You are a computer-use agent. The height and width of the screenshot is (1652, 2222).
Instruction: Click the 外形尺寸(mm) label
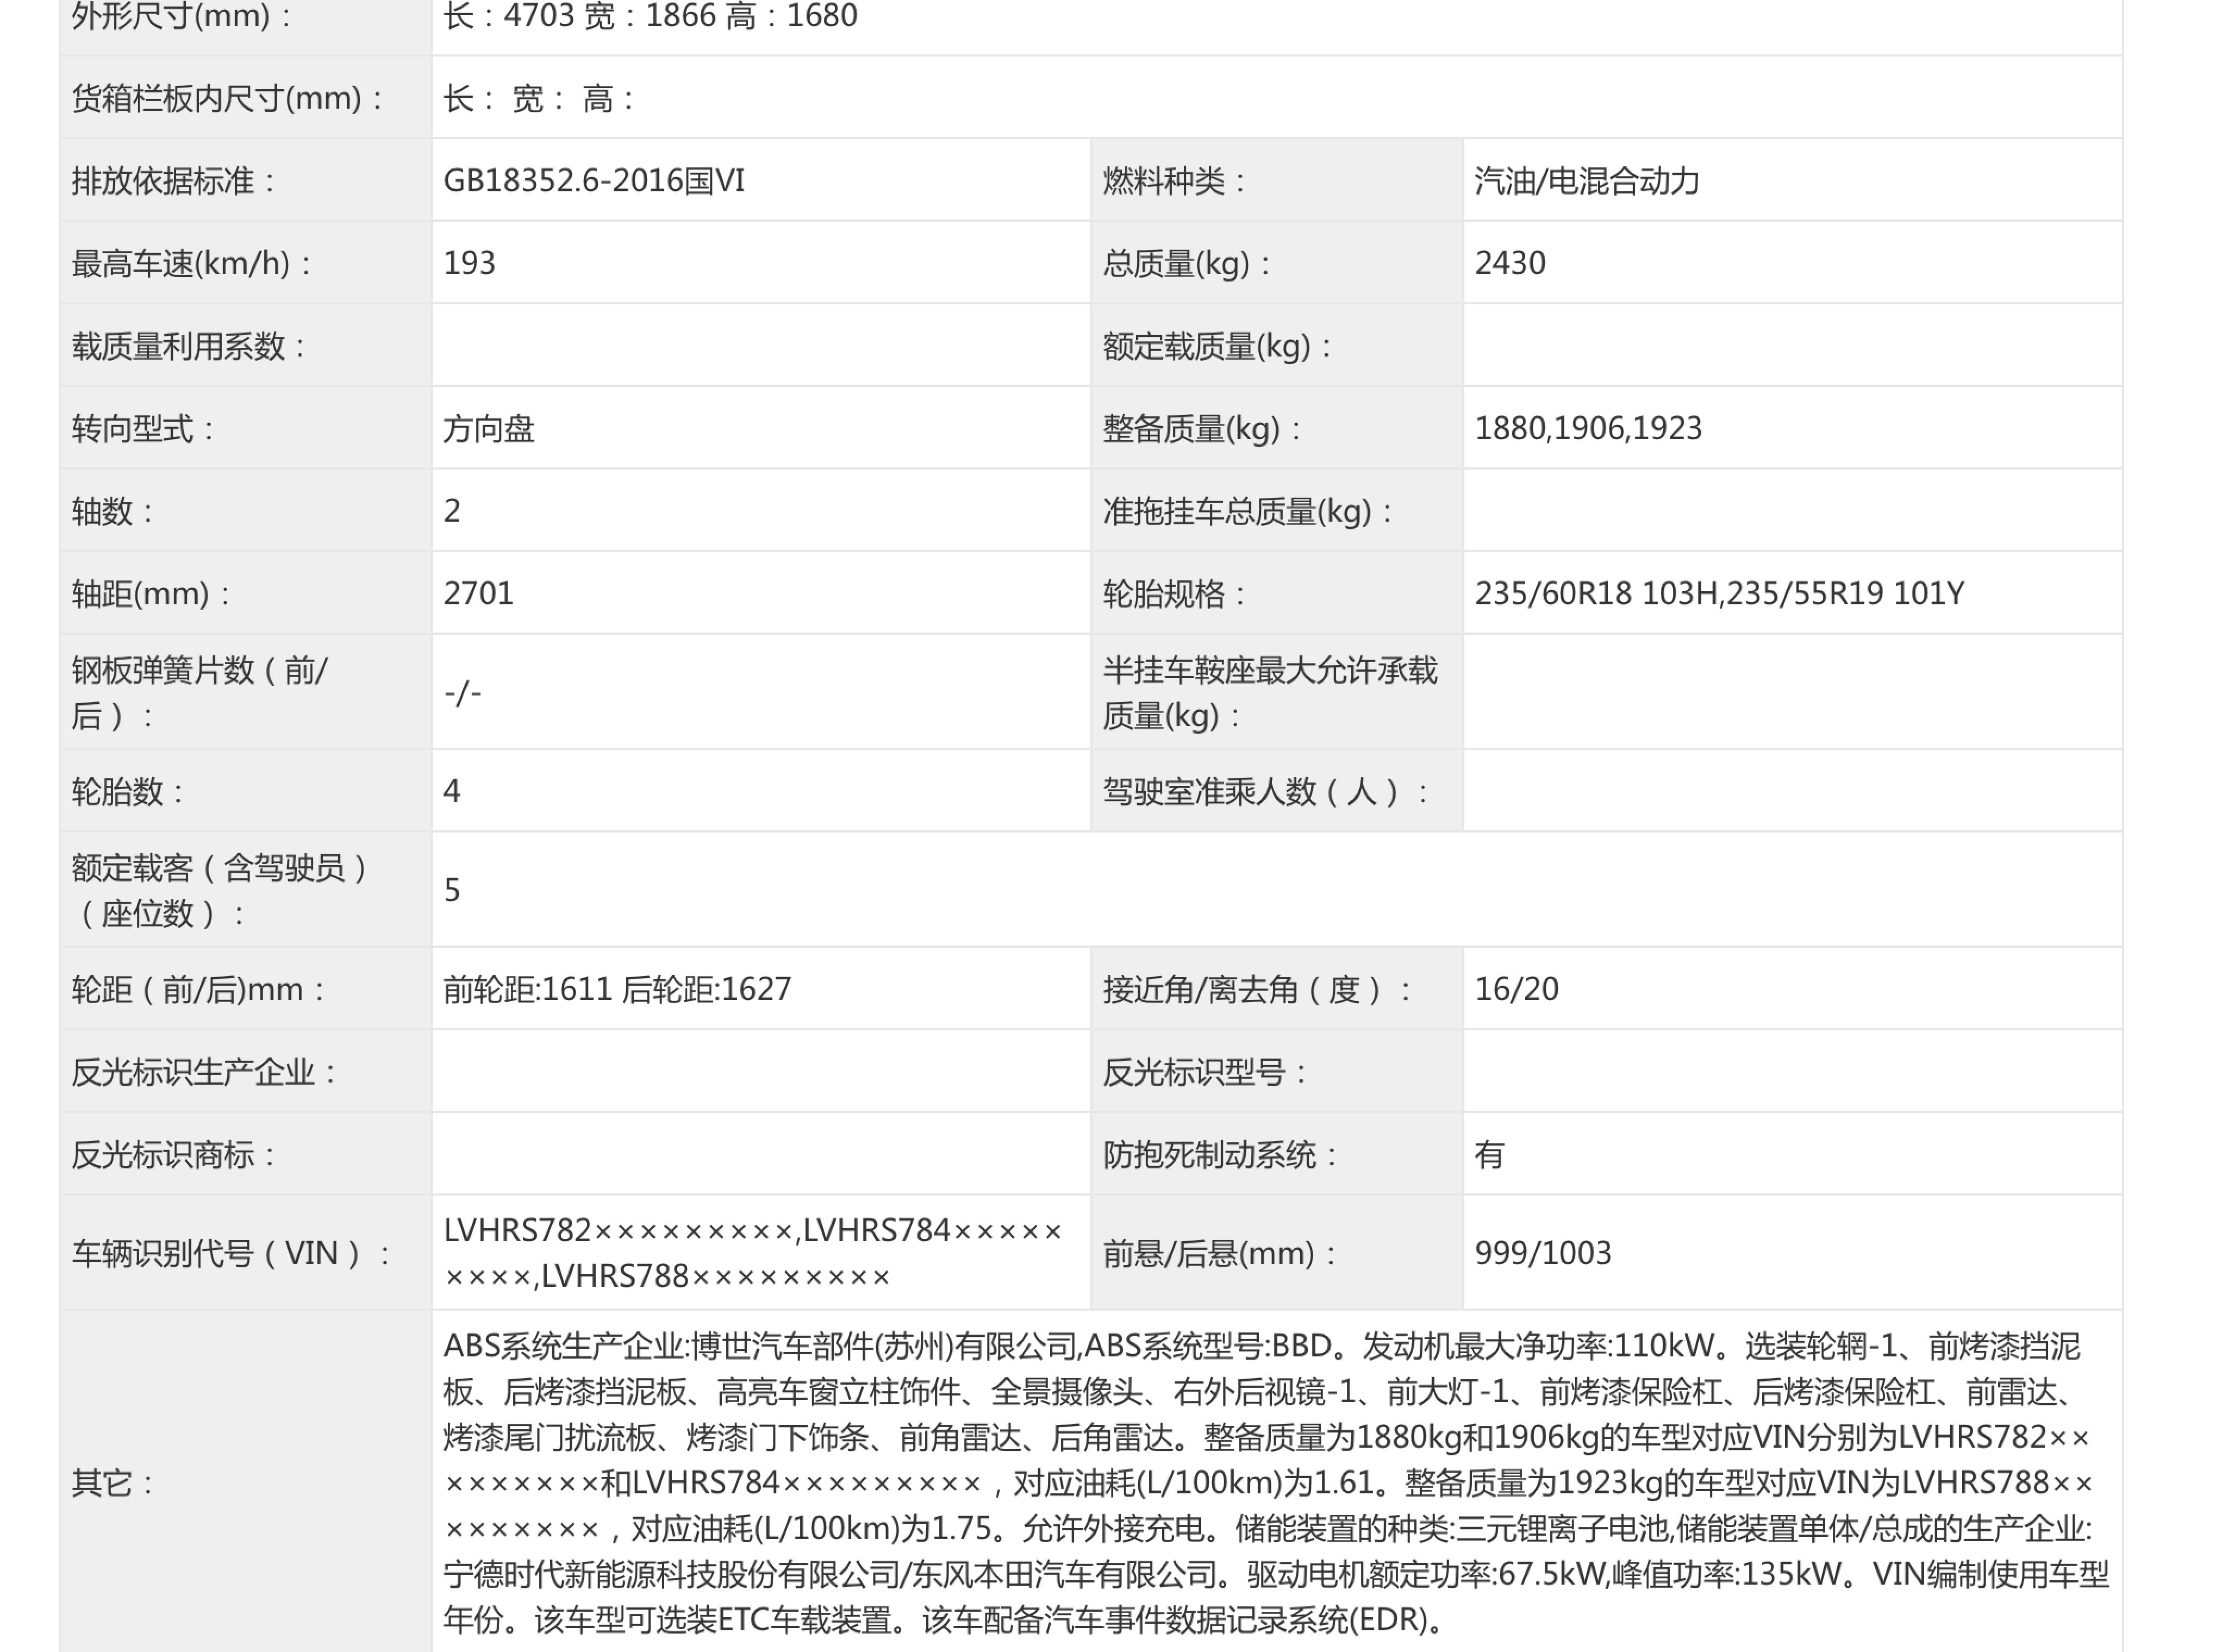(180, 16)
